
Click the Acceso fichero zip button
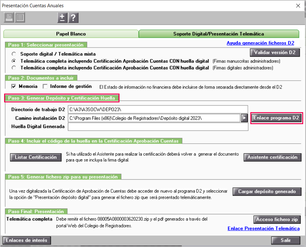point(277,219)
